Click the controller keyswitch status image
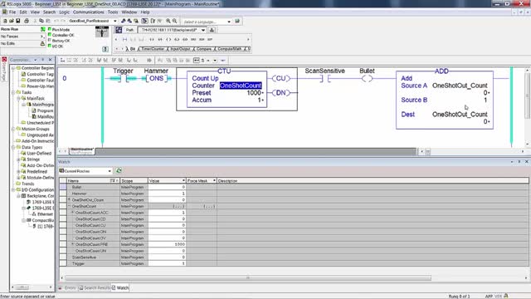 click(102, 32)
